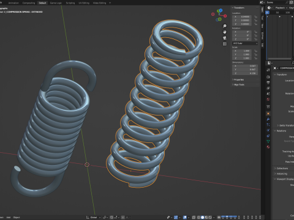Switch perspective/orthographic with the grid icon

tap(225, 44)
